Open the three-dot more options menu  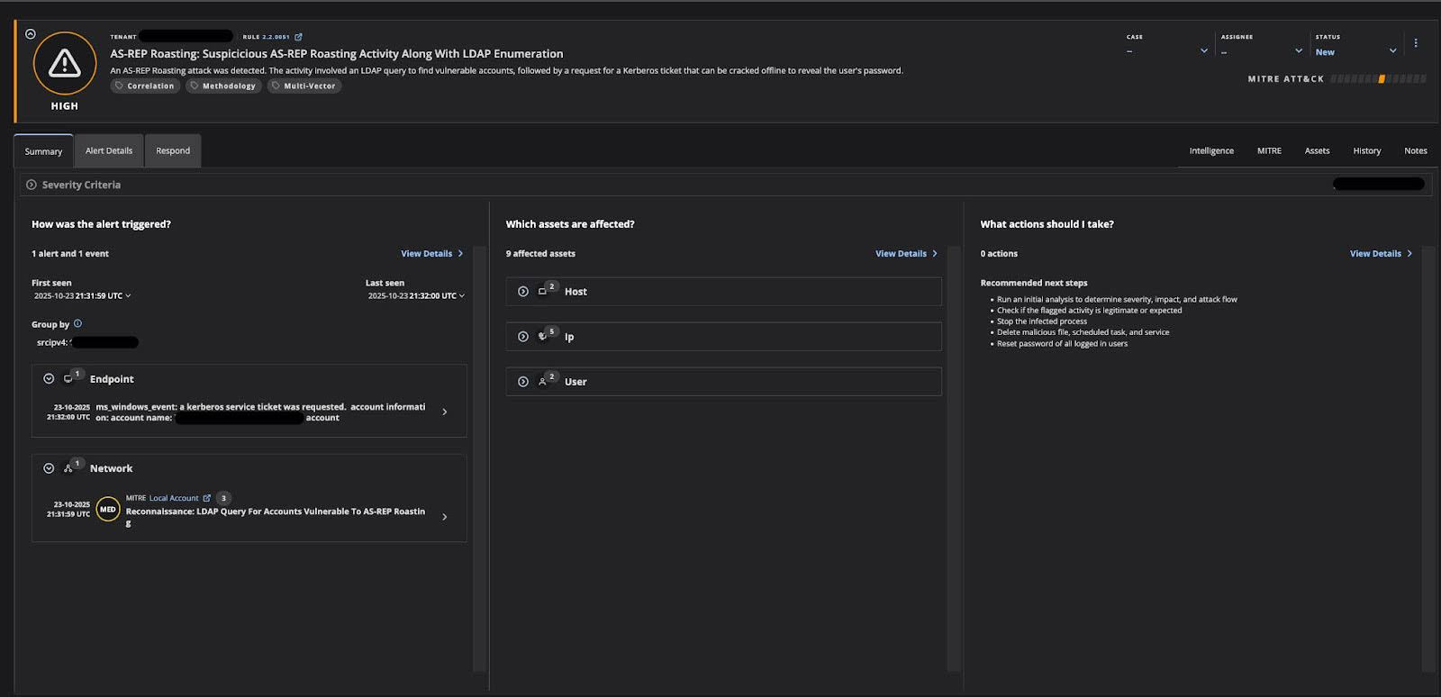[1416, 43]
